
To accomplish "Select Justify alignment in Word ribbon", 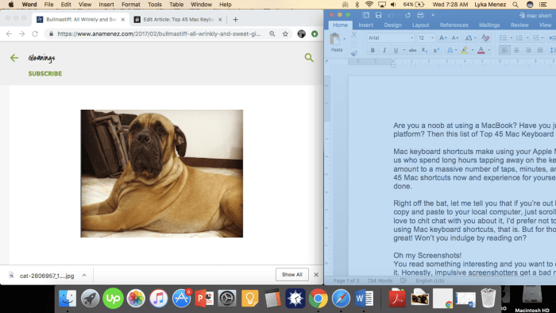I will pos(539,50).
